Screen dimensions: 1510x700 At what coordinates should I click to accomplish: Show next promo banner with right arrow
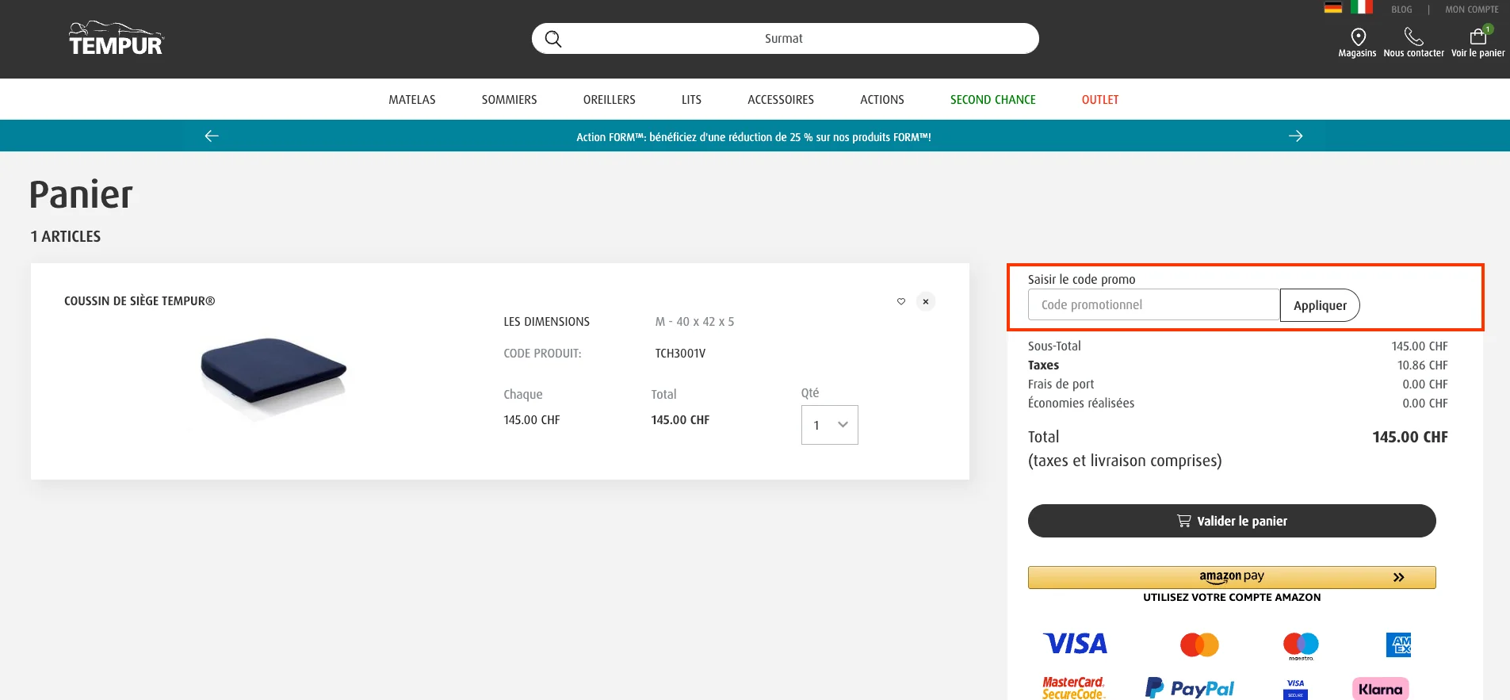tap(1295, 136)
